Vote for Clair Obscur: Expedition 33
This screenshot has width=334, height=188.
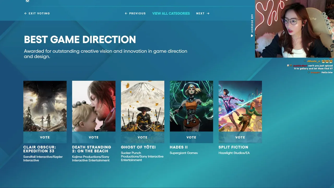point(45,137)
